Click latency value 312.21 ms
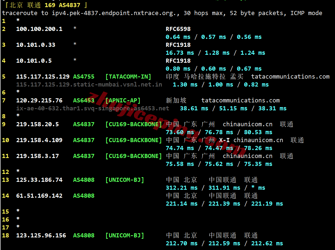Screen dimensions: 335x250 pyautogui.click(x=182, y=188)
